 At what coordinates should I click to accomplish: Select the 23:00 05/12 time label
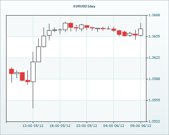click(87, 126)
